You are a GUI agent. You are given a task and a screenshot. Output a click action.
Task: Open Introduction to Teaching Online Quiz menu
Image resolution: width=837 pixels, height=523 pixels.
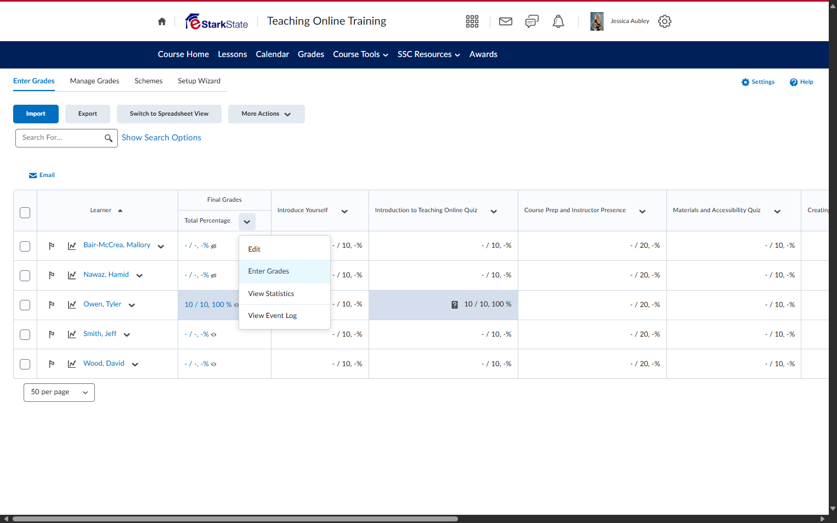494,212
